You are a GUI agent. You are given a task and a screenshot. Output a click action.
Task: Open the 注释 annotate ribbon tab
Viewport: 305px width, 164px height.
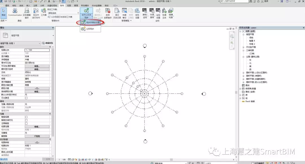point(35,5)
